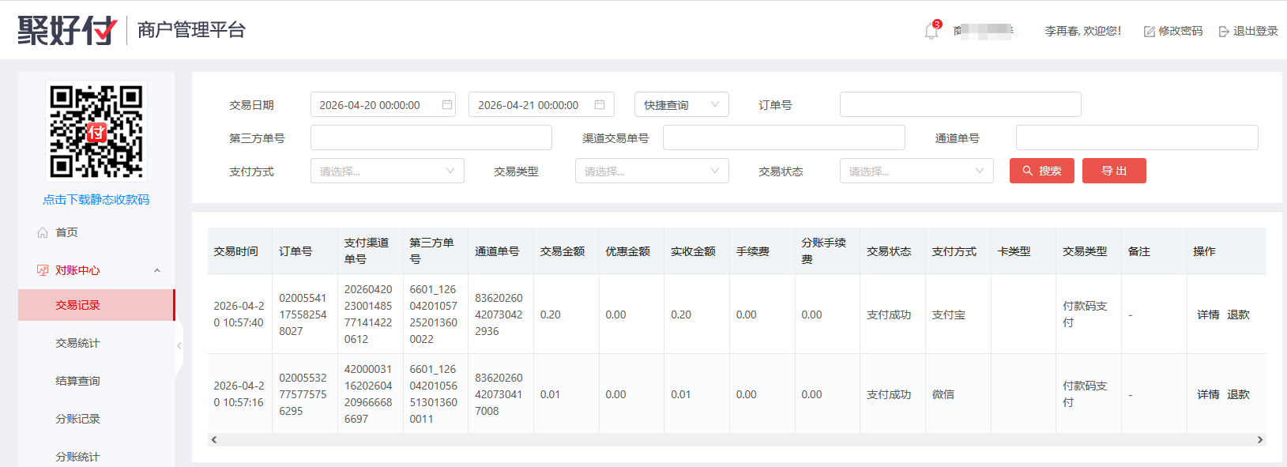The image size is (1287, 467).
Task: Click the 2026-04-20 10:57:16 time cell
Action: (239, 394)
